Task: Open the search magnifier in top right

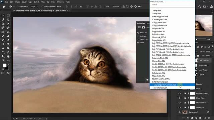Action: [x=199, y=7]
